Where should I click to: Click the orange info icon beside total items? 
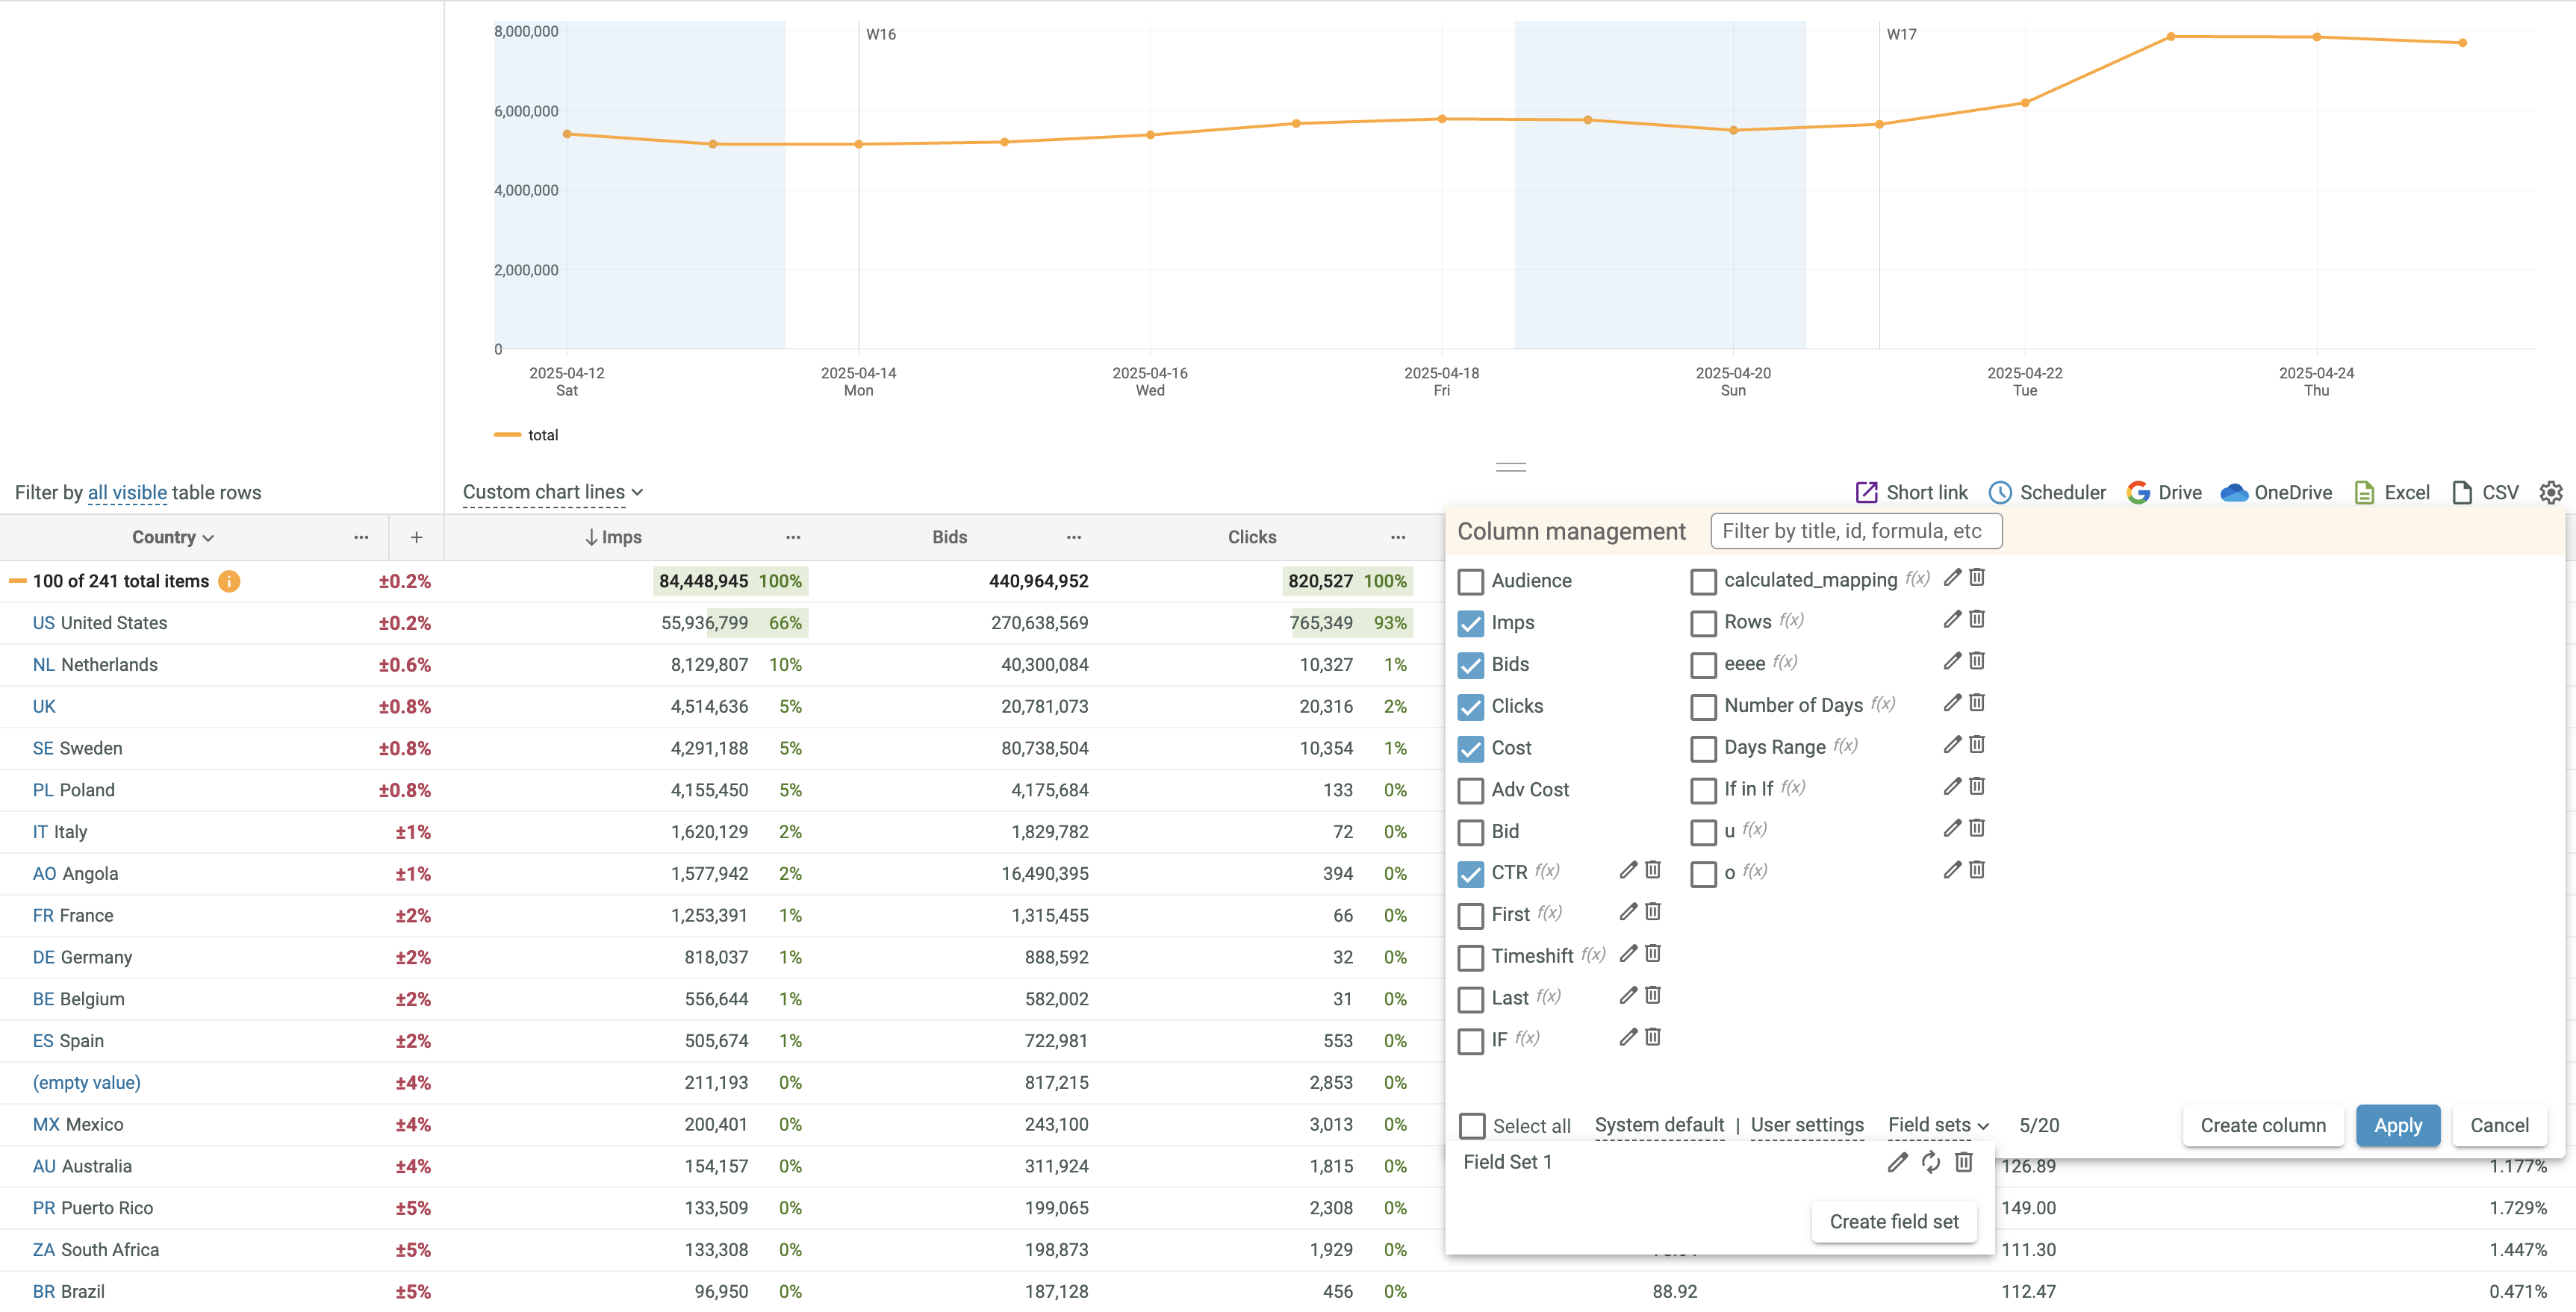[x=229, y=581]
